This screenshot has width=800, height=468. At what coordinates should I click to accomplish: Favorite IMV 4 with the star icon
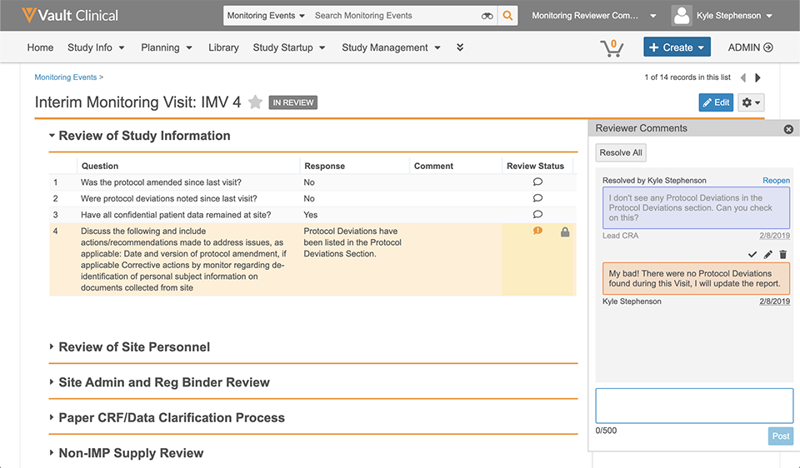point(256,102)
